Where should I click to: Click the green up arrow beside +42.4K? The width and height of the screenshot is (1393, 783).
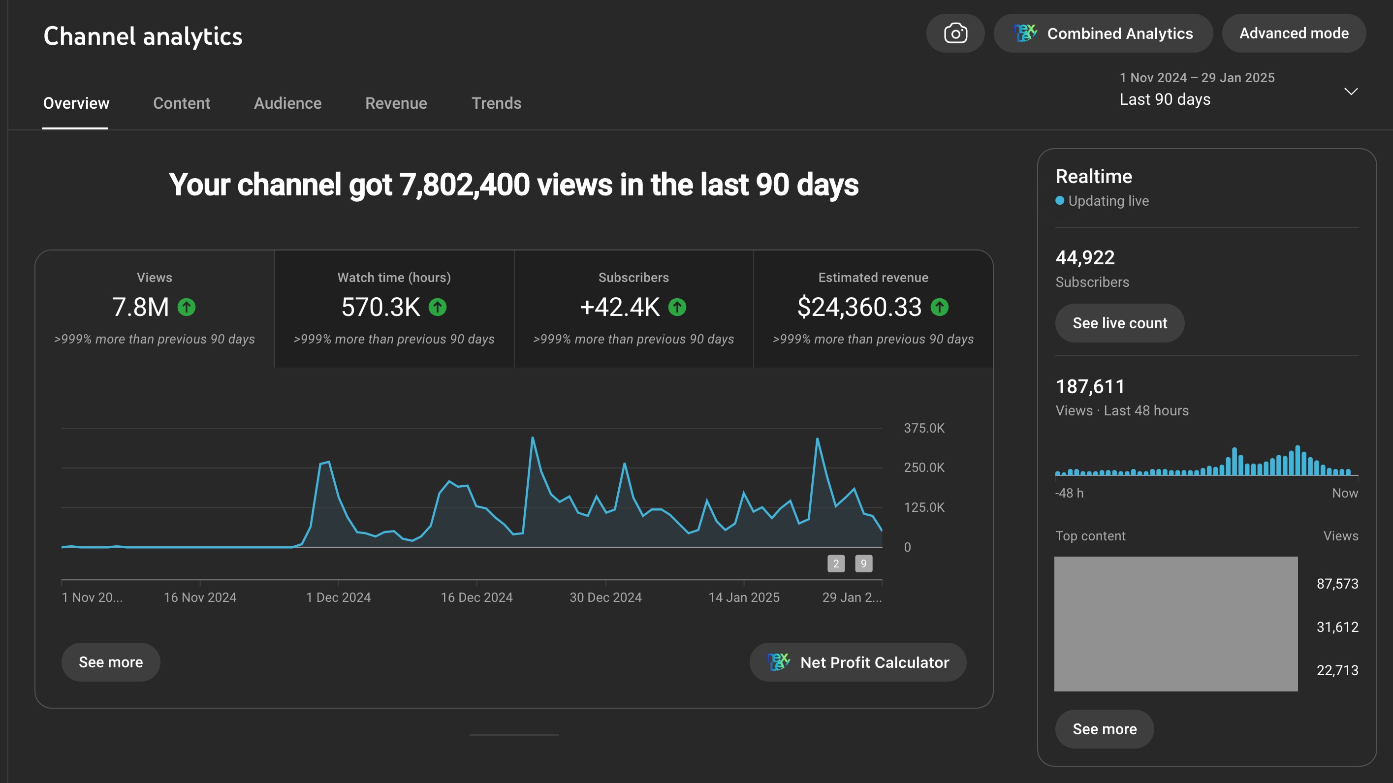click(x=677, y=307)
